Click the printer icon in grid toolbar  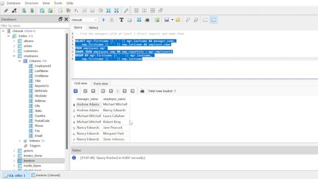click(142, 91)
